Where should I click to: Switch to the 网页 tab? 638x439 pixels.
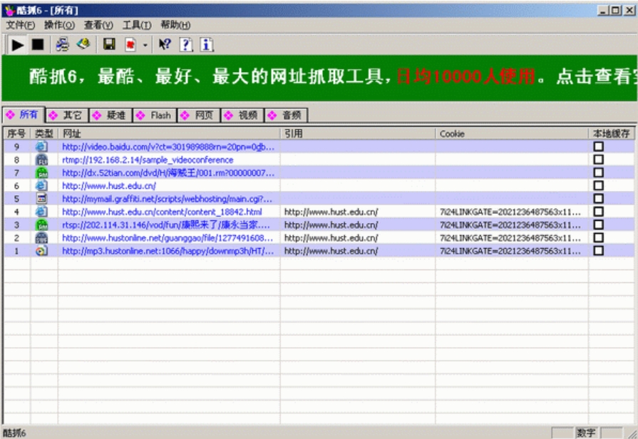click(199, 115)
